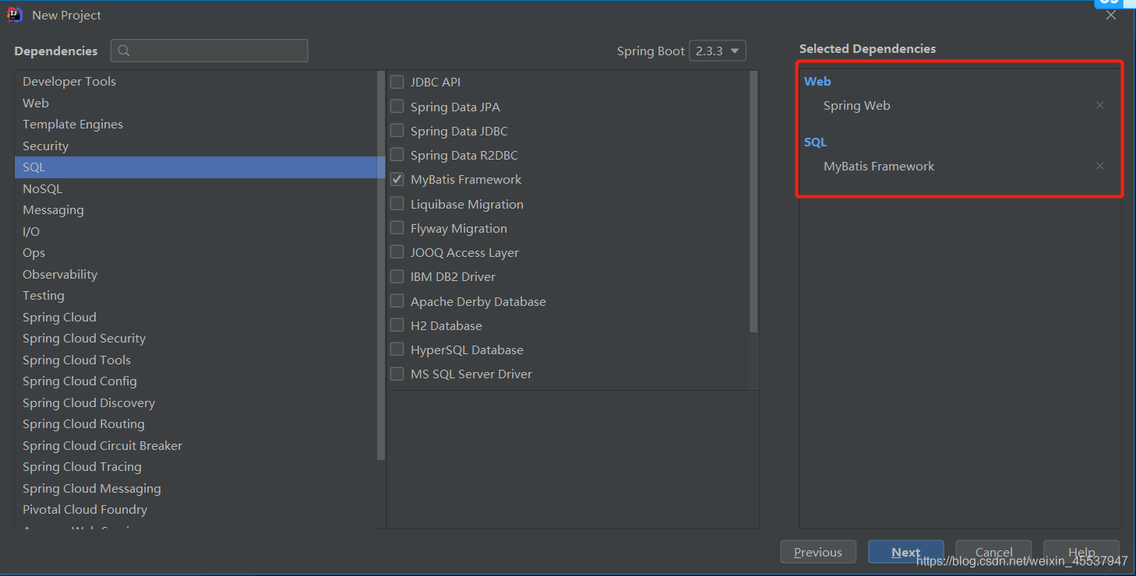The width and height of the screenshot is (1136, 576).
Task: Enable the Liquibase Migration checkbox
Action: pos(397,204)
